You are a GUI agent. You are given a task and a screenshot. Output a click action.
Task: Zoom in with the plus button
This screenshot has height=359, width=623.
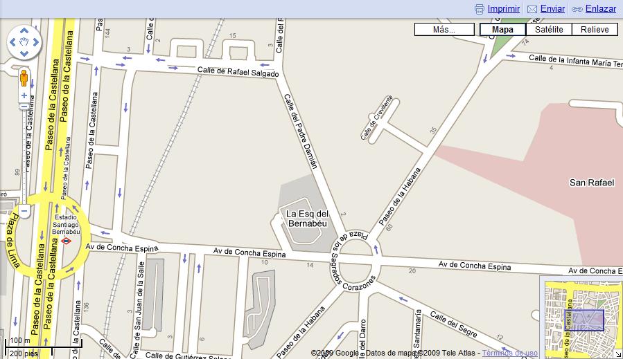click(24, 95)
